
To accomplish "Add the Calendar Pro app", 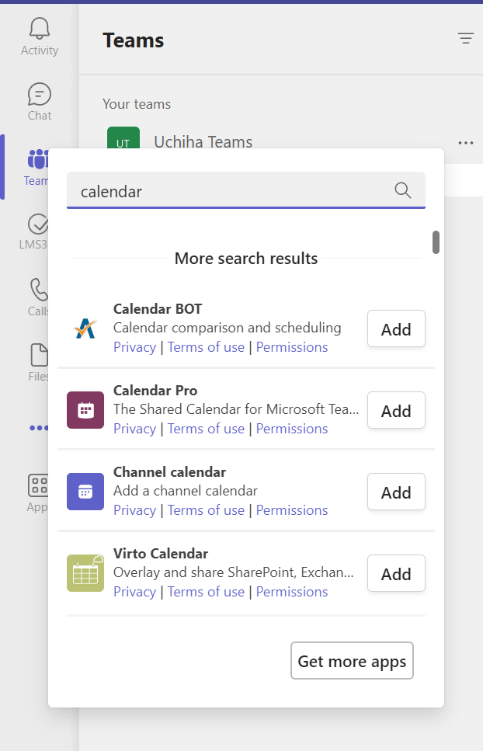I will pos(395,410).
